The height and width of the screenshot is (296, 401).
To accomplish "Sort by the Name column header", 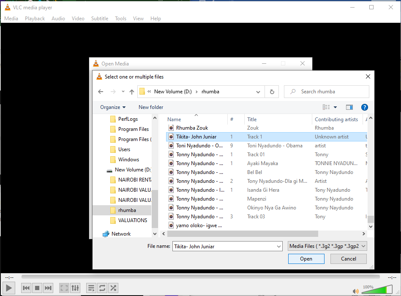I will coord(174,119).
